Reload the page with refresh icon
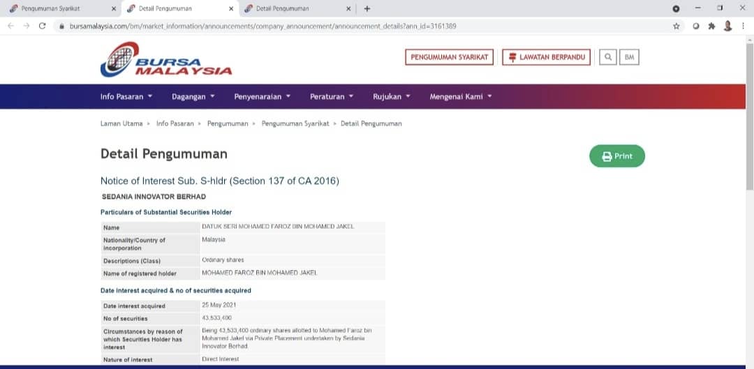Image resolution: width=754 pixels, height=369 pixels. point(43,26)
